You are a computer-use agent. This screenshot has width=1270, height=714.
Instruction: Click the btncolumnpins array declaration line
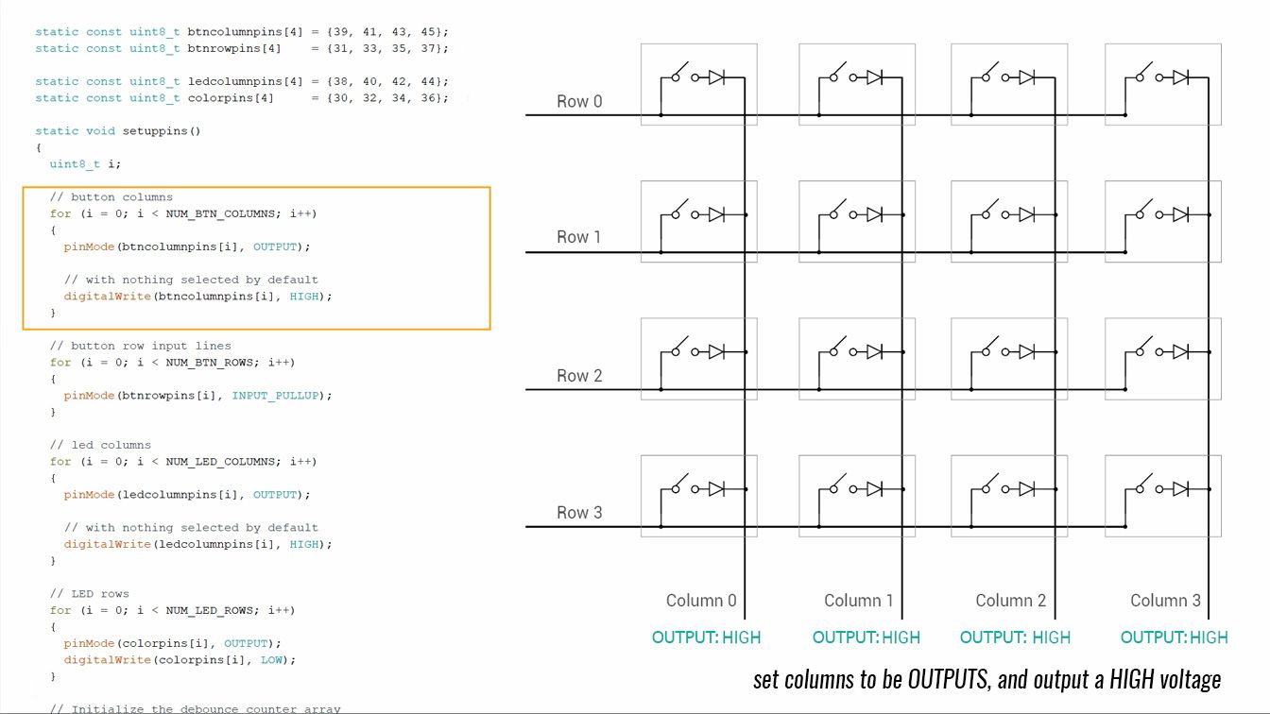click(x=242, y=32)
